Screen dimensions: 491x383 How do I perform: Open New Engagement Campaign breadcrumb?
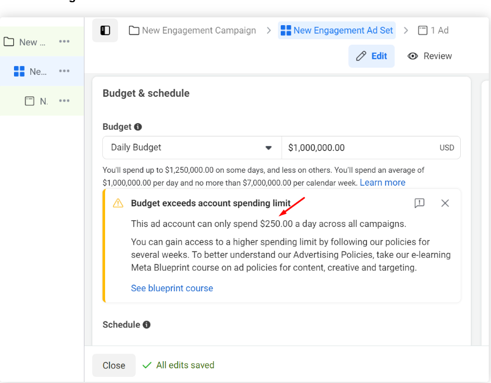[192, 31]
